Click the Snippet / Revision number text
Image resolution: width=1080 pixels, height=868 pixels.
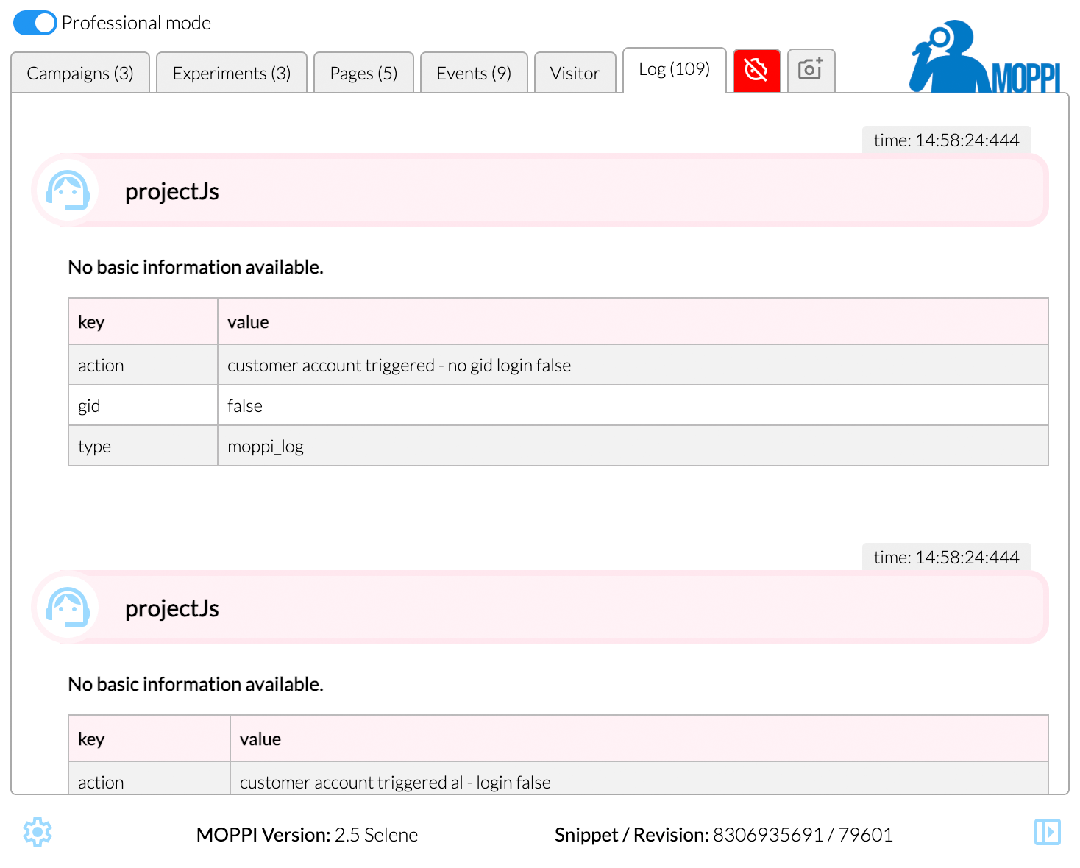(803, 835)
